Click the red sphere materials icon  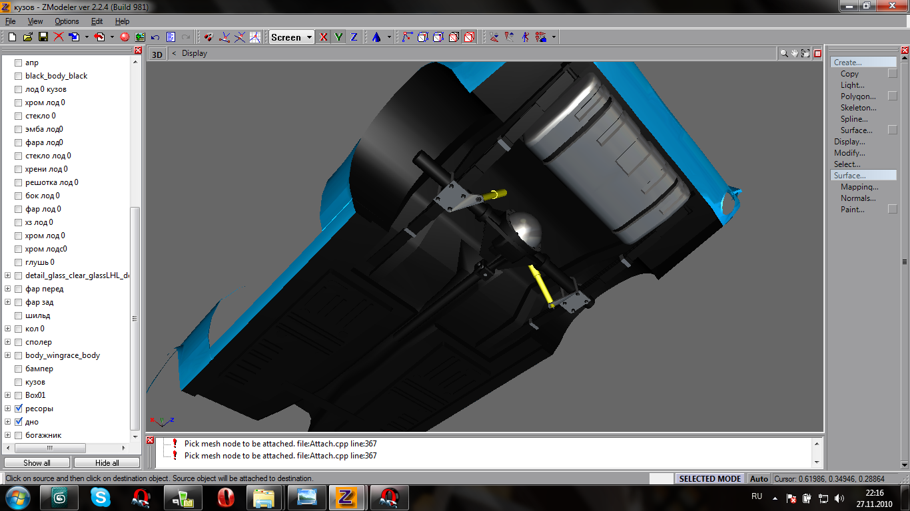click(125, 37)
